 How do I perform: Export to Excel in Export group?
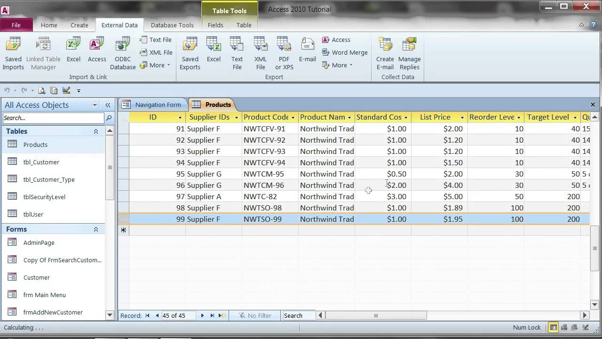214,50
